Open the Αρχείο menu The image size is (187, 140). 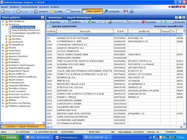(x=4, y=7)
